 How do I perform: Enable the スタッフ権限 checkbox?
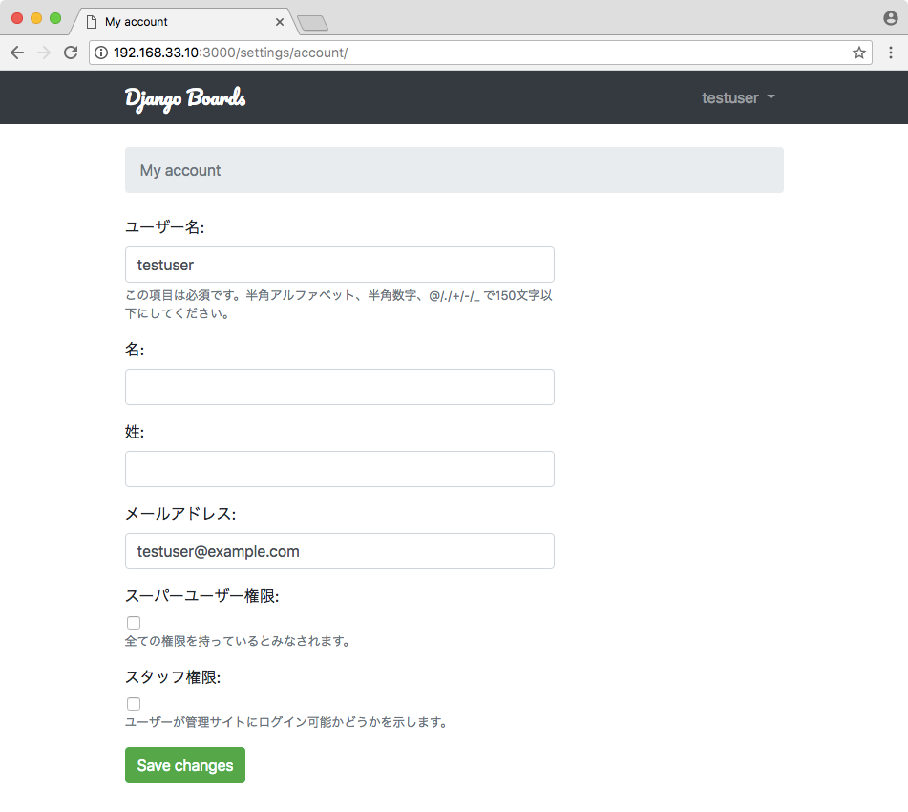tap(134, 704)
